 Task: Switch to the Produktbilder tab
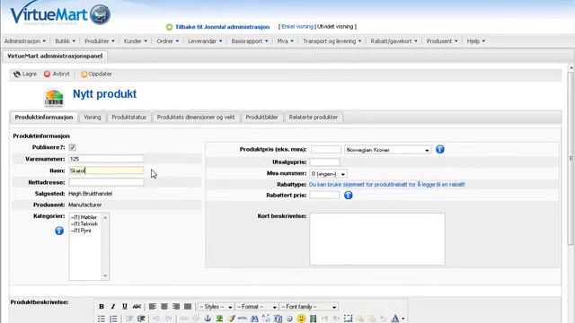(x=261, y=118)
